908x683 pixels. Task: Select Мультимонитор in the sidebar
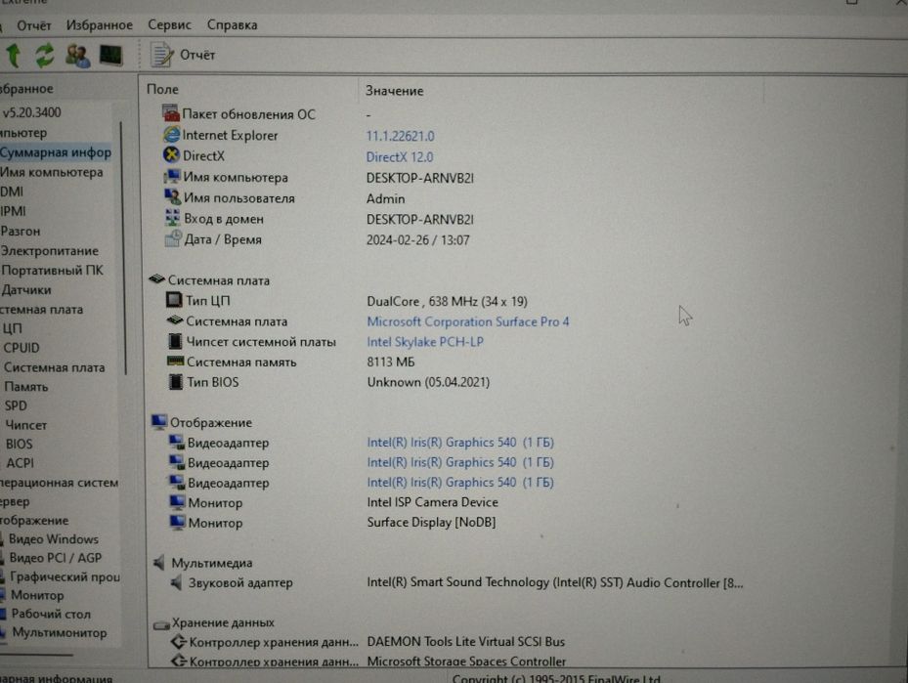59,632
